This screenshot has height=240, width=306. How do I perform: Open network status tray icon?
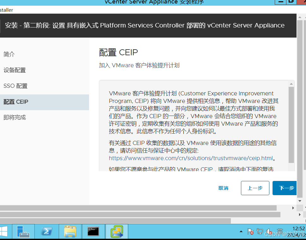tap(260, 231)
